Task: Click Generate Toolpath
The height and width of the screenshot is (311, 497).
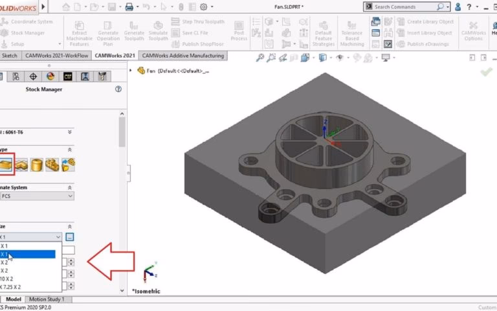Action: (x=134, y=30)
